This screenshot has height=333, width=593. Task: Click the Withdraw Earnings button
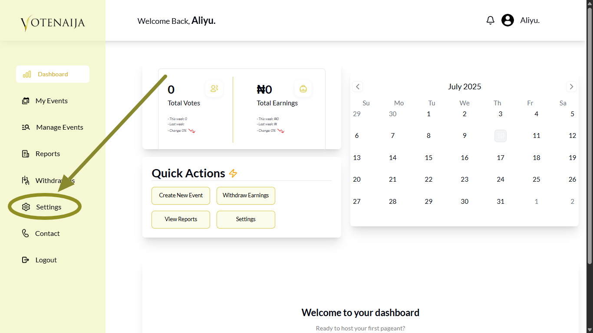click(246, 196)
